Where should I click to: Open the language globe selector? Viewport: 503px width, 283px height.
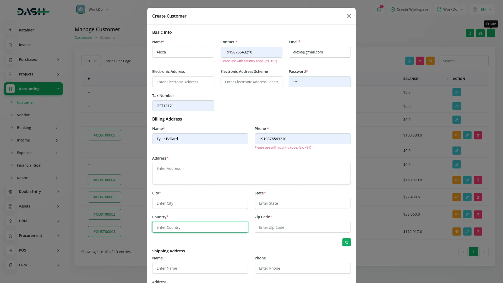click(x=475, y=9)
